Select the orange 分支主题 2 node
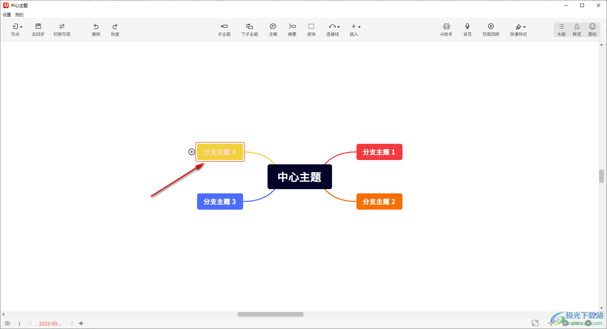 tap(379, 202)
